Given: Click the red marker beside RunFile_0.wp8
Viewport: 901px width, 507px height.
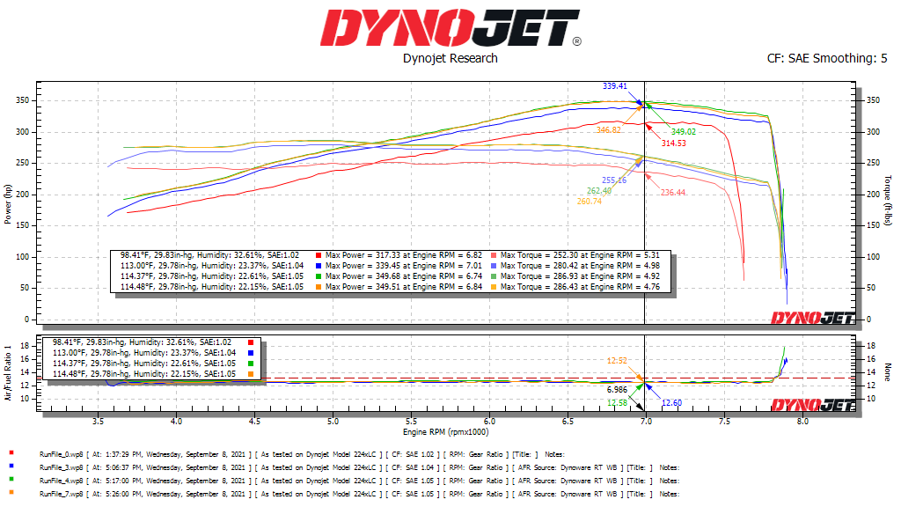Looking at the screenshot, I should [x=10, y=453].
